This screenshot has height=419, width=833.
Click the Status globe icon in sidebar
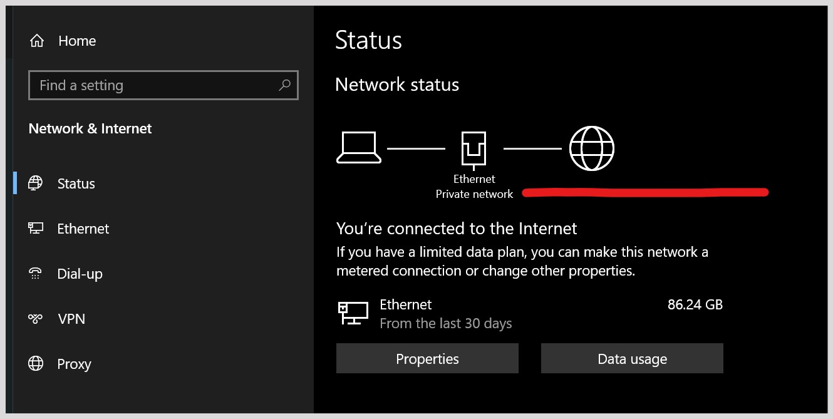click(36, 183)
